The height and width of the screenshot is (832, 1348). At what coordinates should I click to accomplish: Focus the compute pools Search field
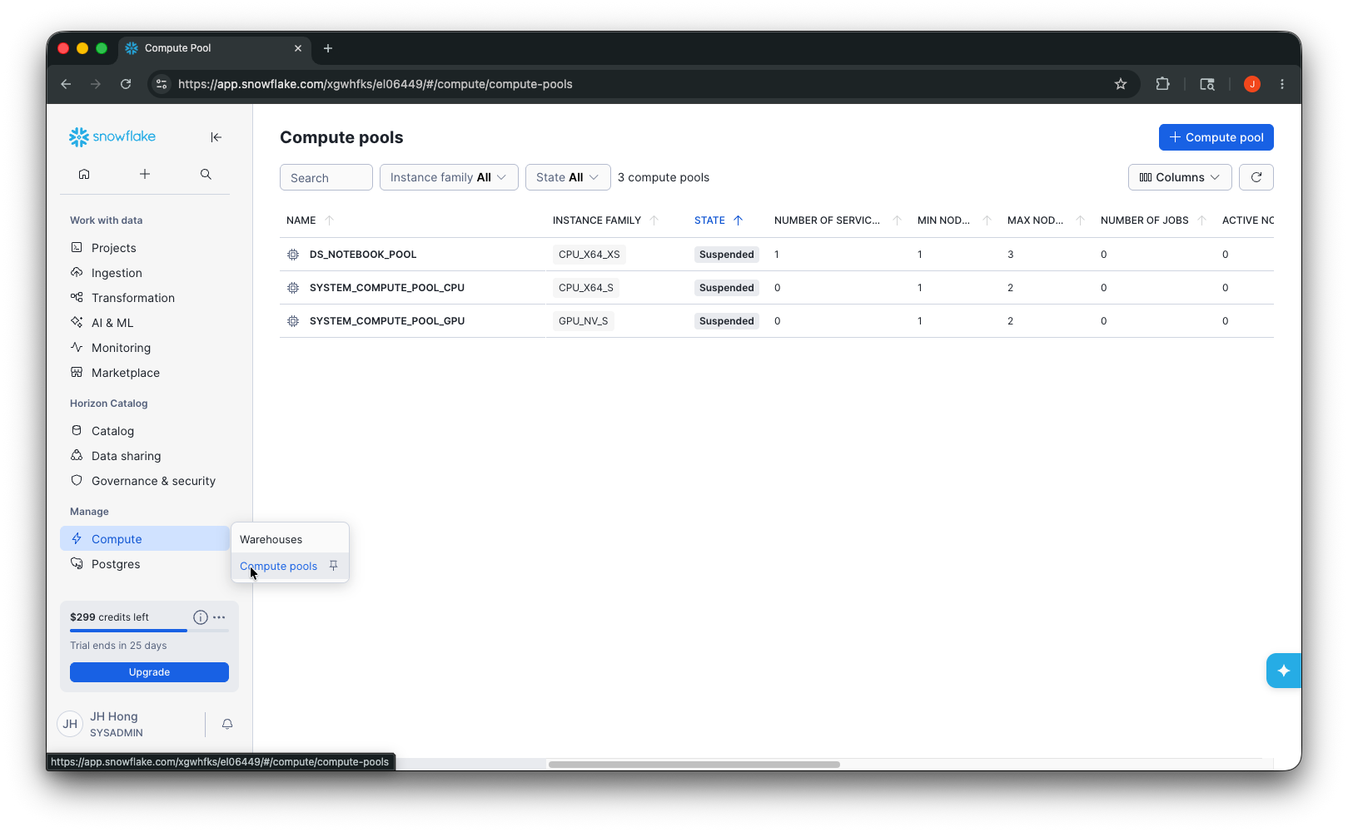326,177
